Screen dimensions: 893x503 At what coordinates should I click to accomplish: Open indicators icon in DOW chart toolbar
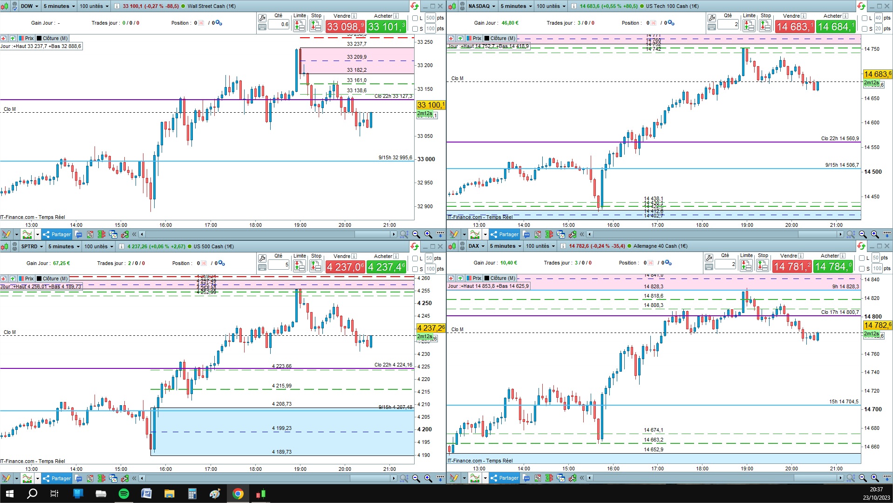pyautogui.click(x=27, y=234)
